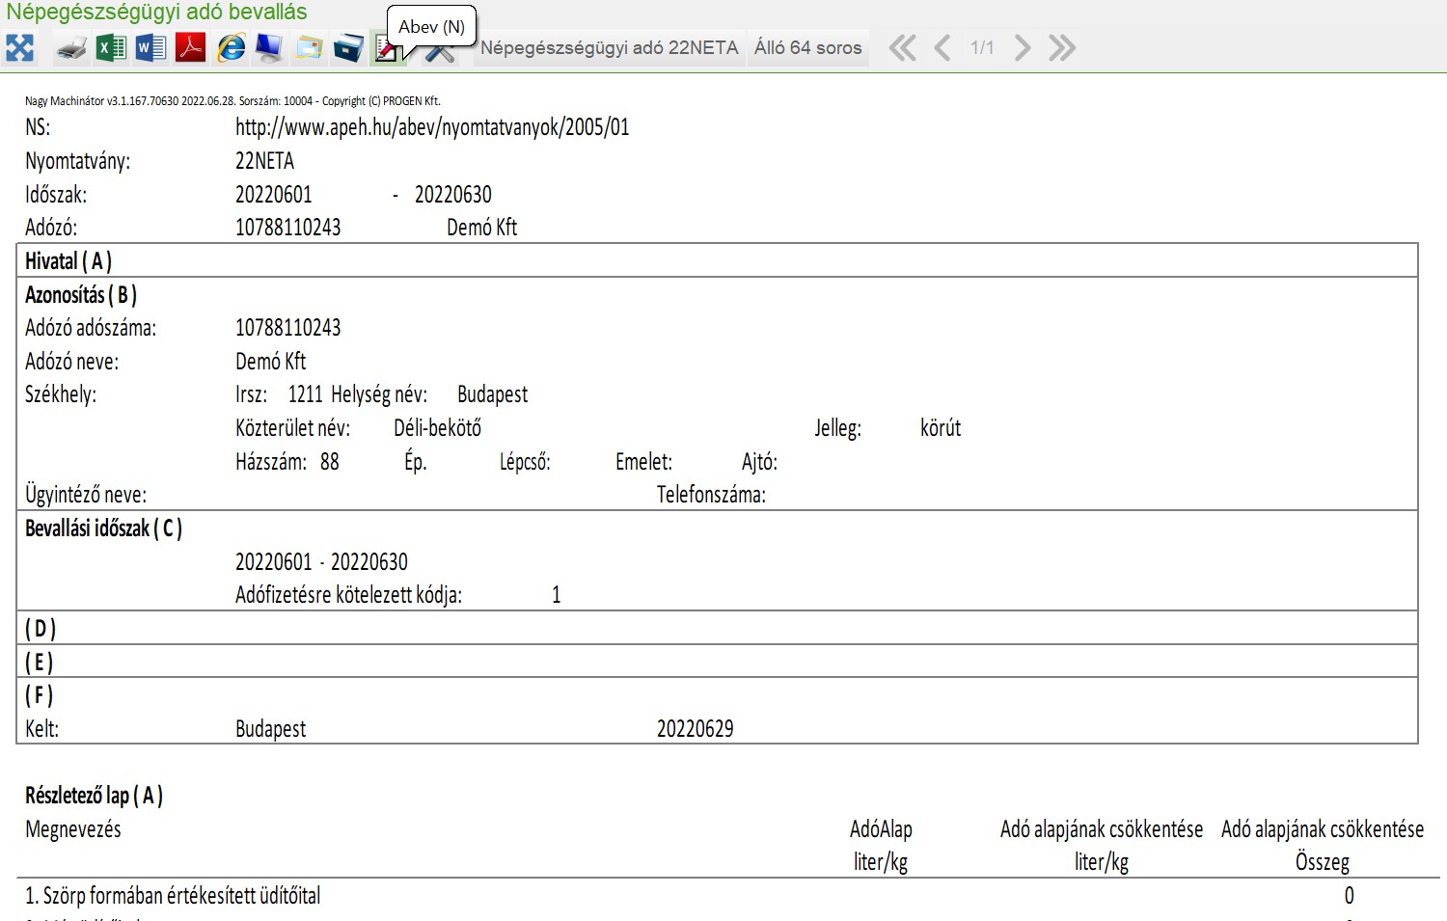Export the report to Excel

click(x=111, y=47)
